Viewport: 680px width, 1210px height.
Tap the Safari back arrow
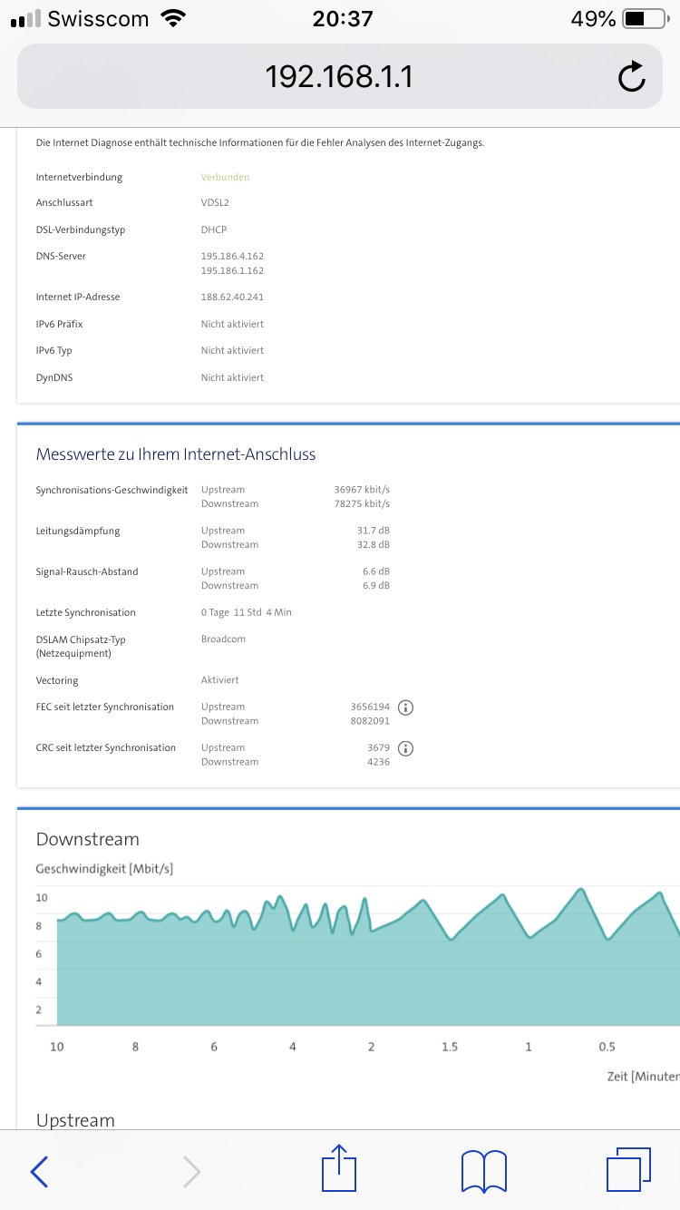[x=40, y=1171]
